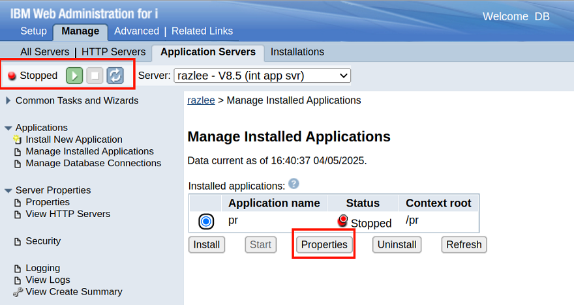This screenshot has width=574, height=305.
Task: Open the Installations tab
Action: tap(297, 52)
